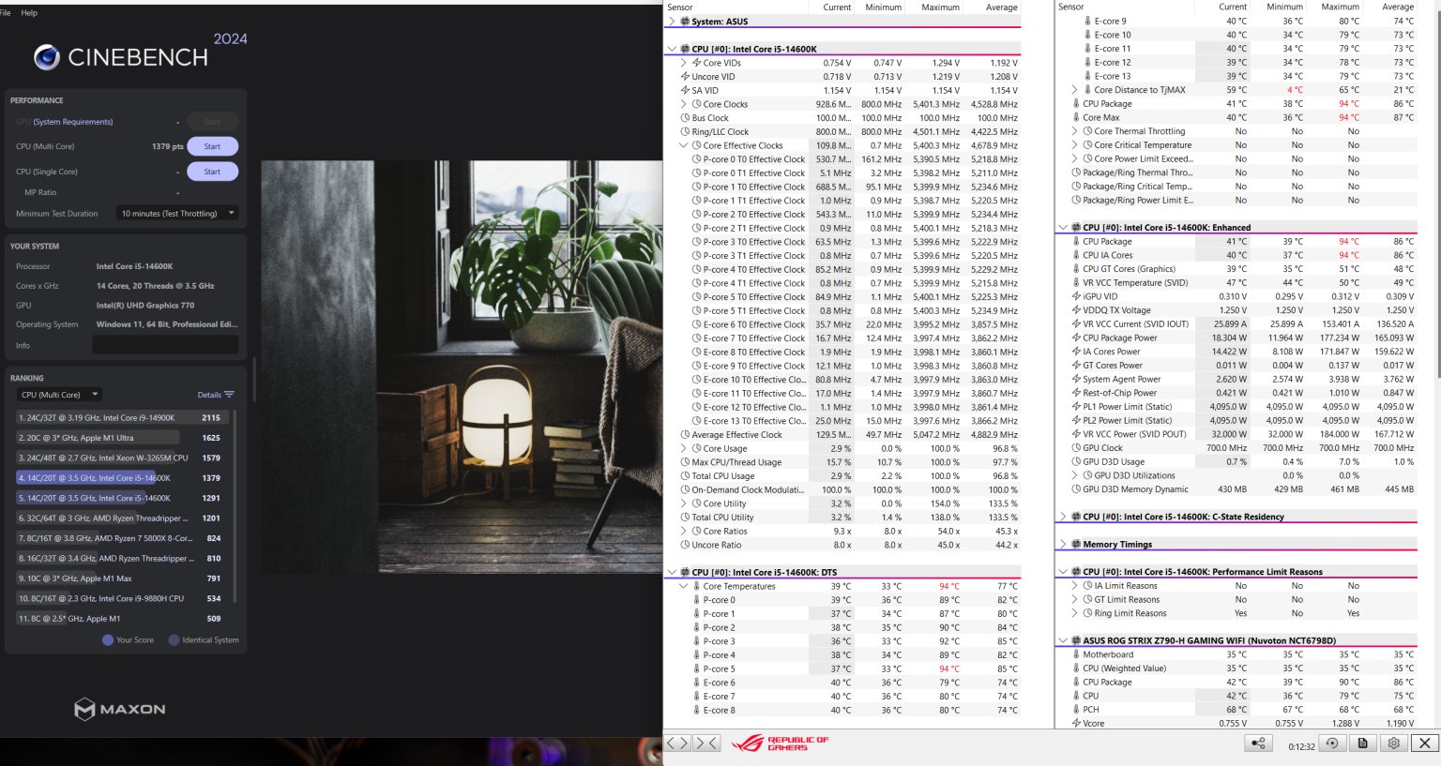Image resolution: width=1441 pixels, height=766 pixels.
Task: Click the P-core 0 thermometer icon
Action: (x=696, y=600)
